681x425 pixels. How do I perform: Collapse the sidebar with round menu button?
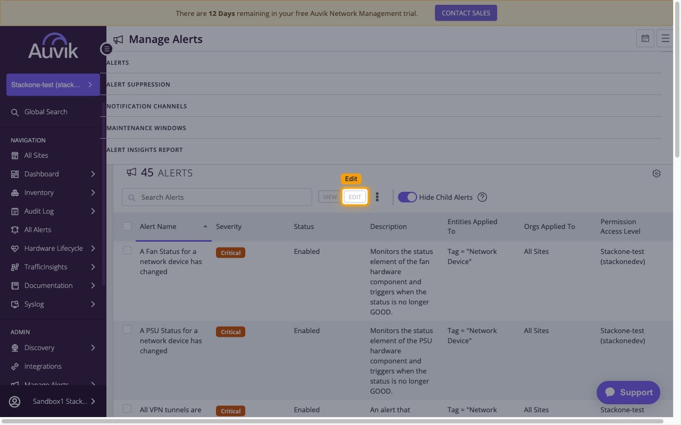click(106, 49)
